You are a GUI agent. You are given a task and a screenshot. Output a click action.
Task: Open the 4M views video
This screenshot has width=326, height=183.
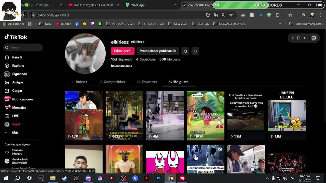point(165,116)
